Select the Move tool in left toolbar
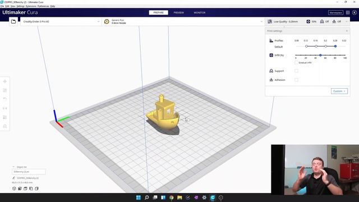Viewport: 359px width, 202px height. point(5,81)
